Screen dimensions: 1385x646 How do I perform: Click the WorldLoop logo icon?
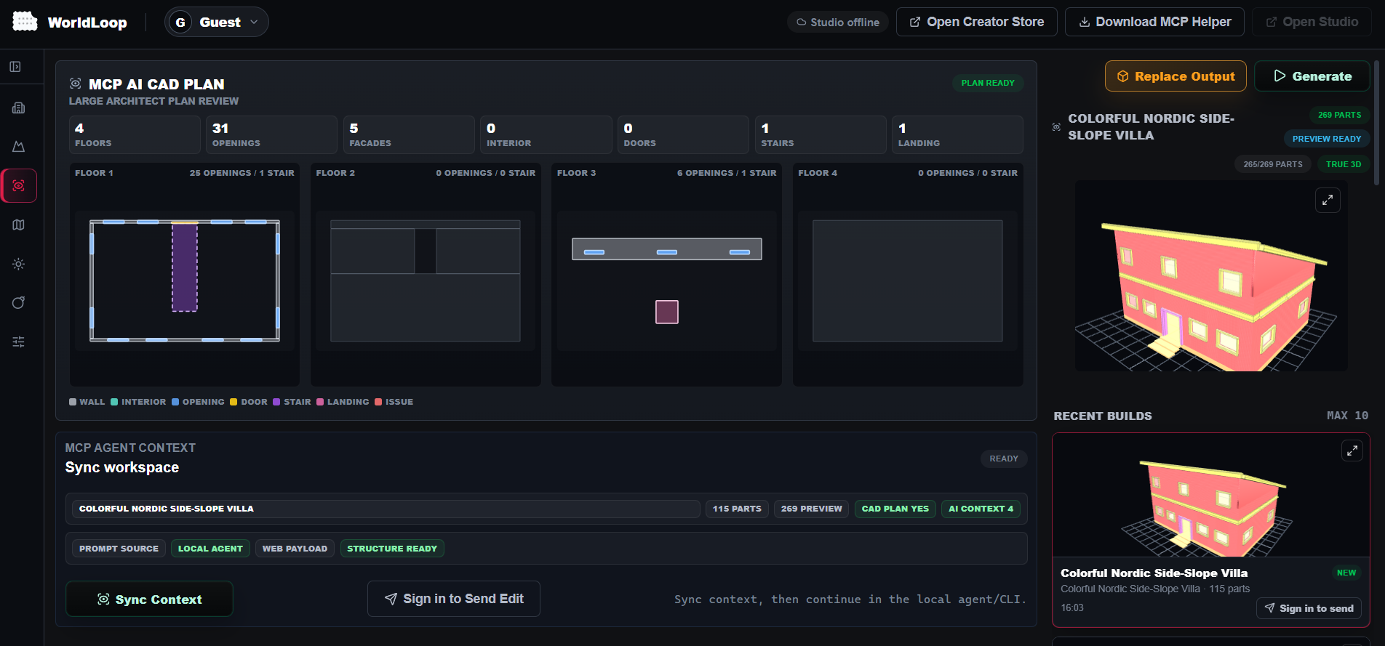point(25,22)
